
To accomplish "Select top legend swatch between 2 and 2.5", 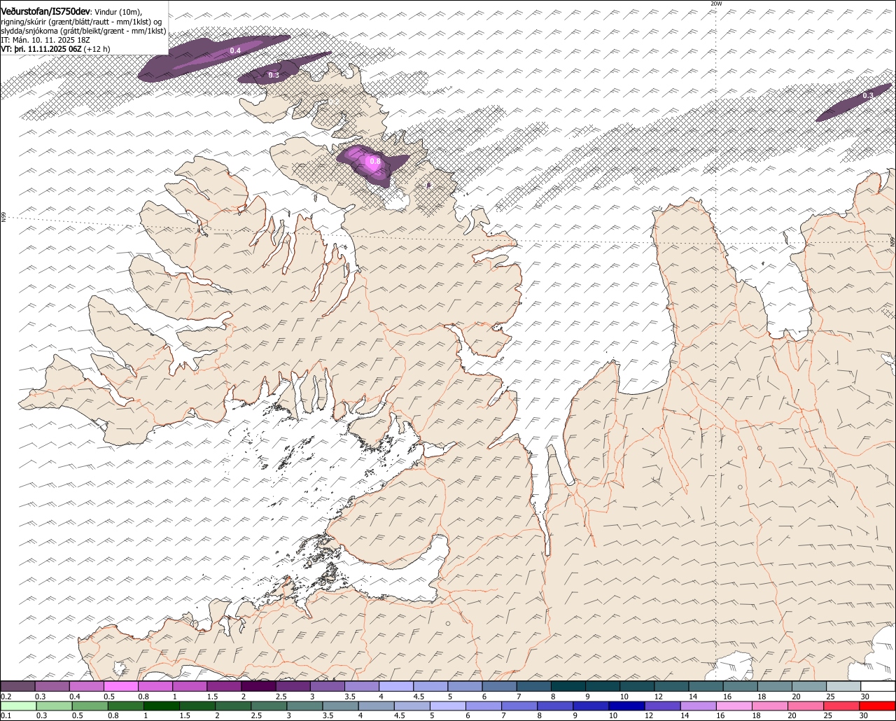I will click(x=258, y=687).
